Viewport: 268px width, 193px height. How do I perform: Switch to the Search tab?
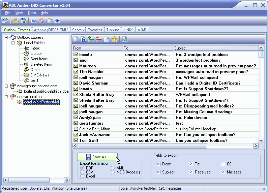[78, 30]
